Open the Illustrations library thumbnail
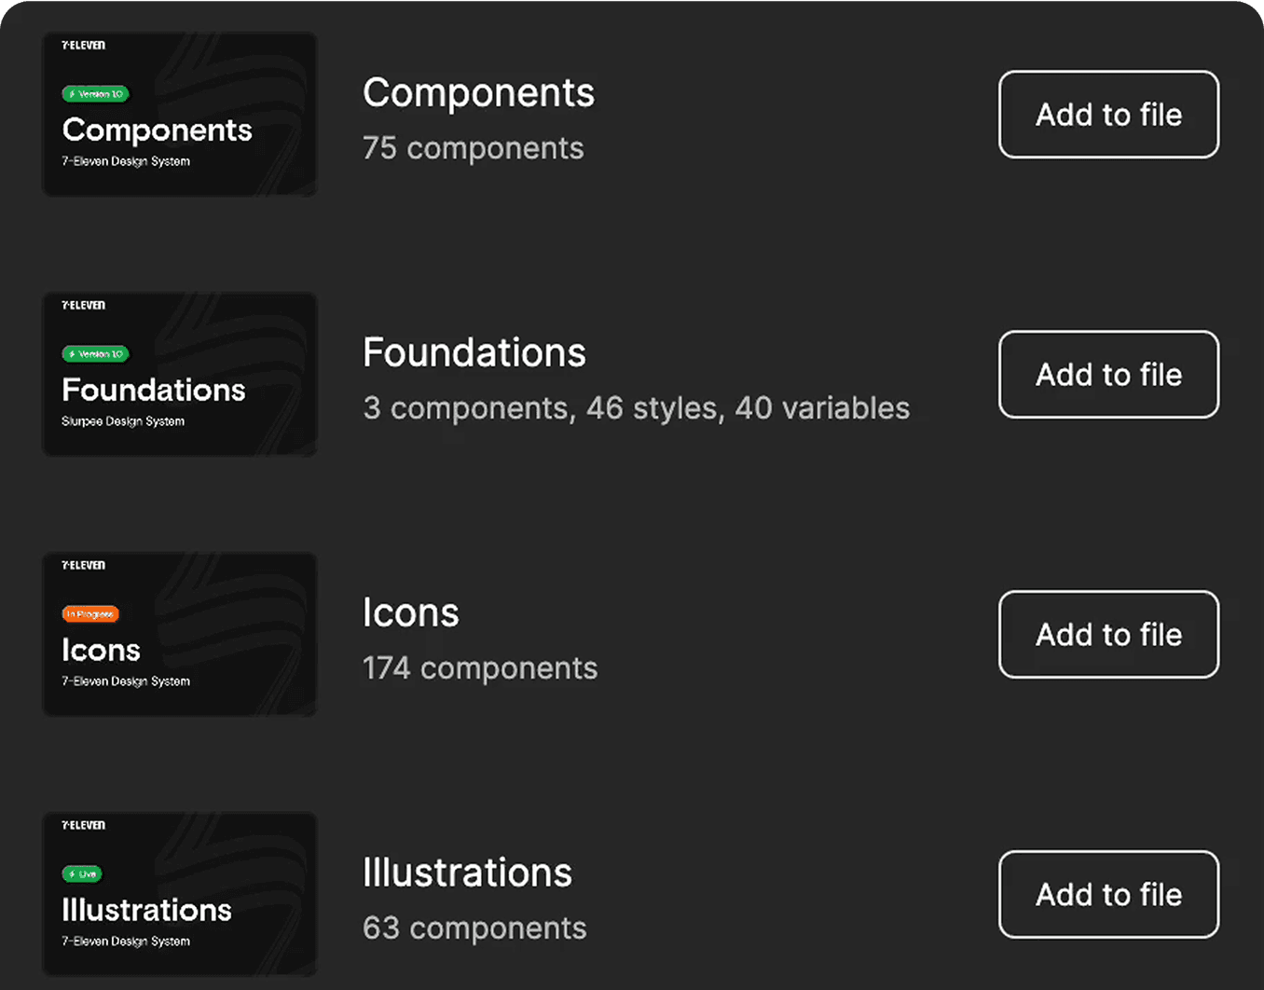 [x=180, y=895]
